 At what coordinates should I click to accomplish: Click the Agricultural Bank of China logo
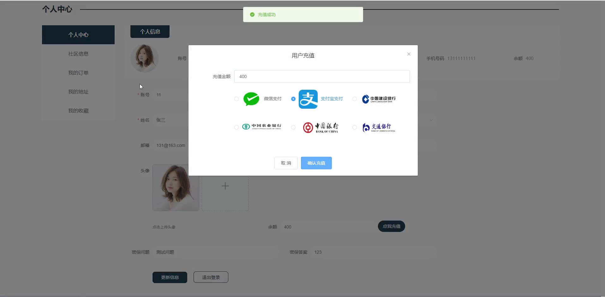[x=261, y=126]
